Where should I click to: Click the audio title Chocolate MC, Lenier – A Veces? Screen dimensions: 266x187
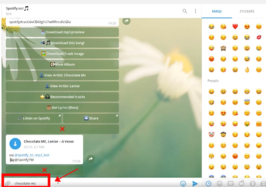tap(49, 142)
